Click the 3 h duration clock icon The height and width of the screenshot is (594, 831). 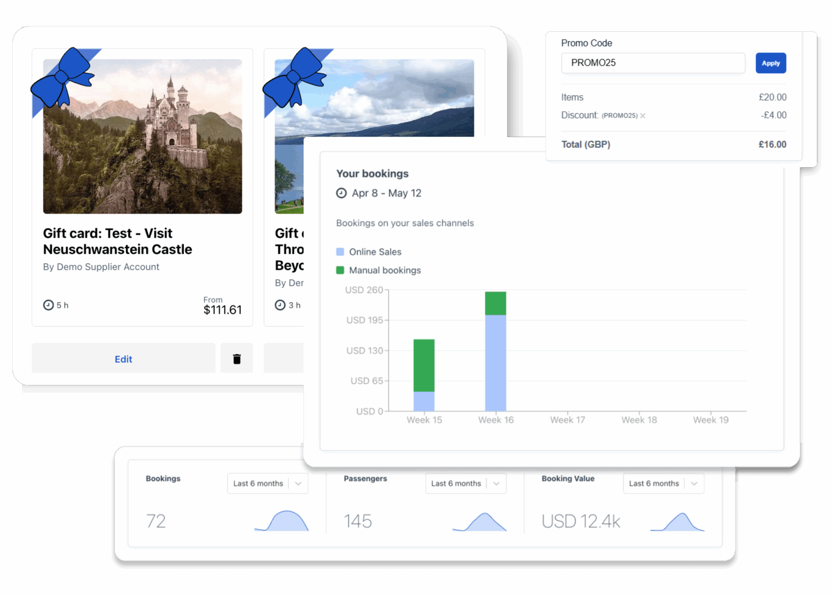tap(280, 305)
